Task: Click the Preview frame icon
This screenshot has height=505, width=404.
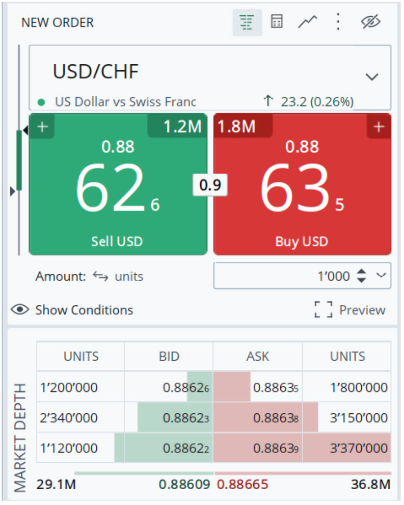Action: (x=323, y=310)
